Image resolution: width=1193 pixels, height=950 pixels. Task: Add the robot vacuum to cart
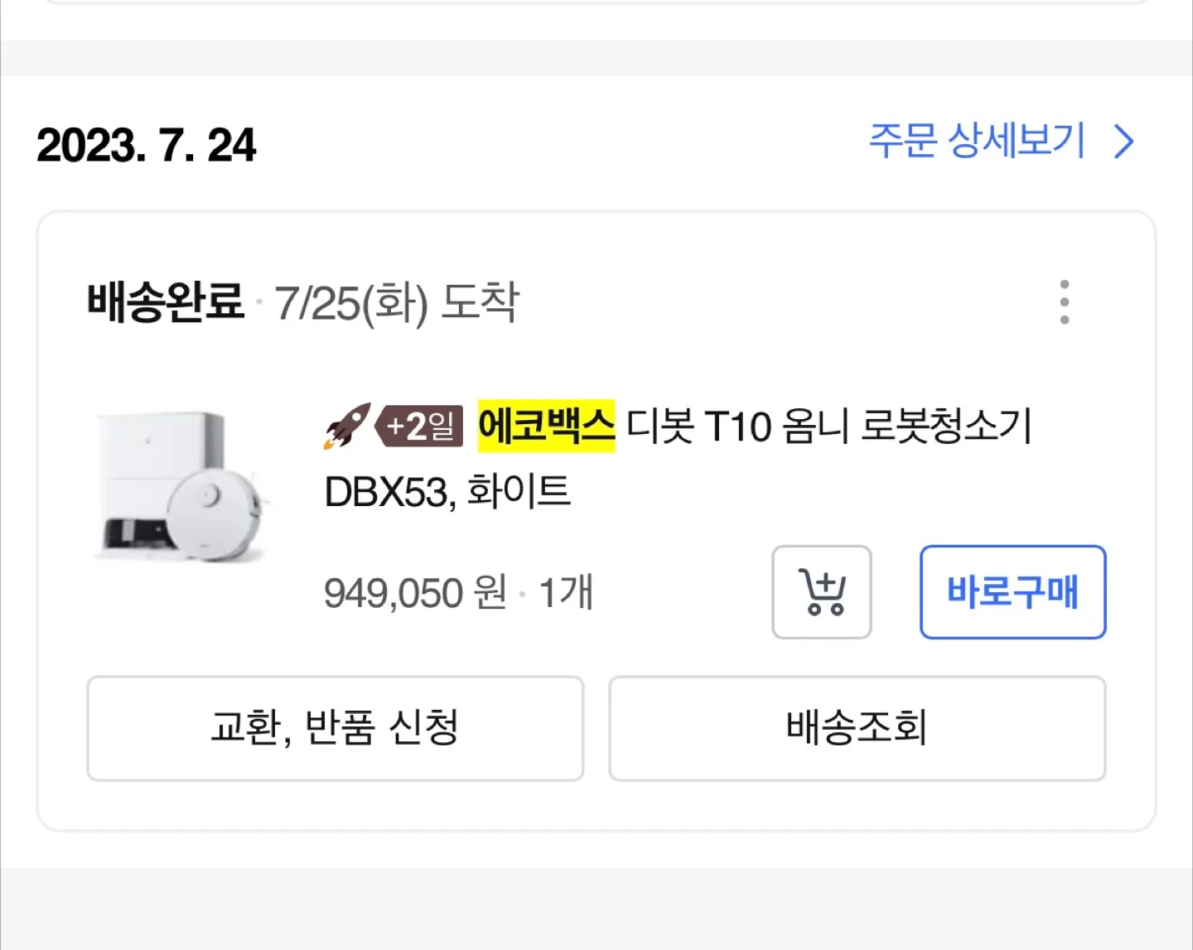coord(822,592)
